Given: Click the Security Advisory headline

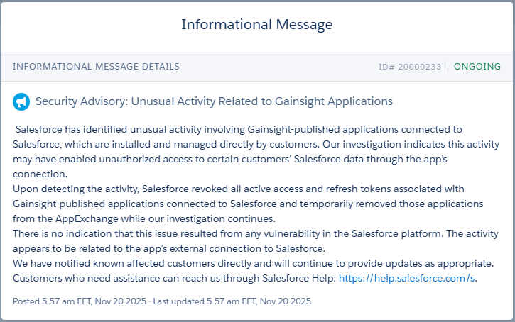Looking at the screenshot, I should (x=214, y=102).
